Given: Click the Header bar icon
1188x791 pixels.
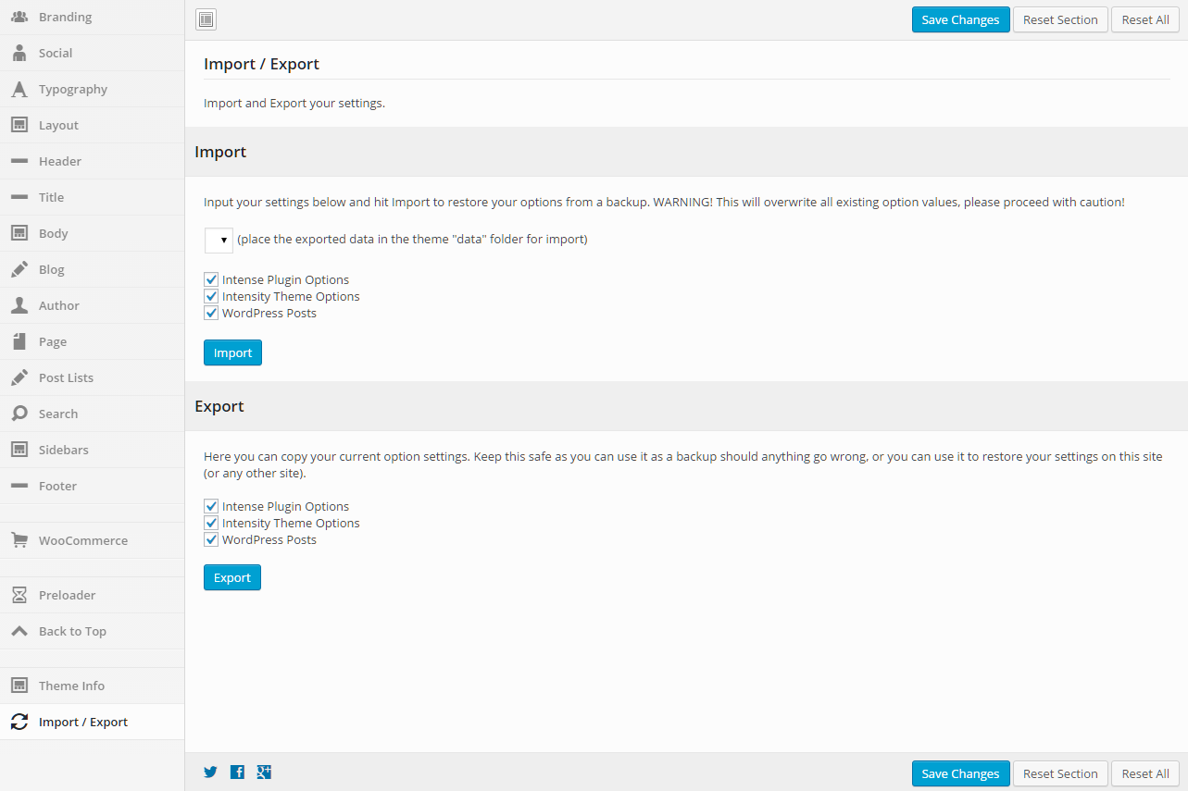Looking at the screenshot, I should click(19, 161).
